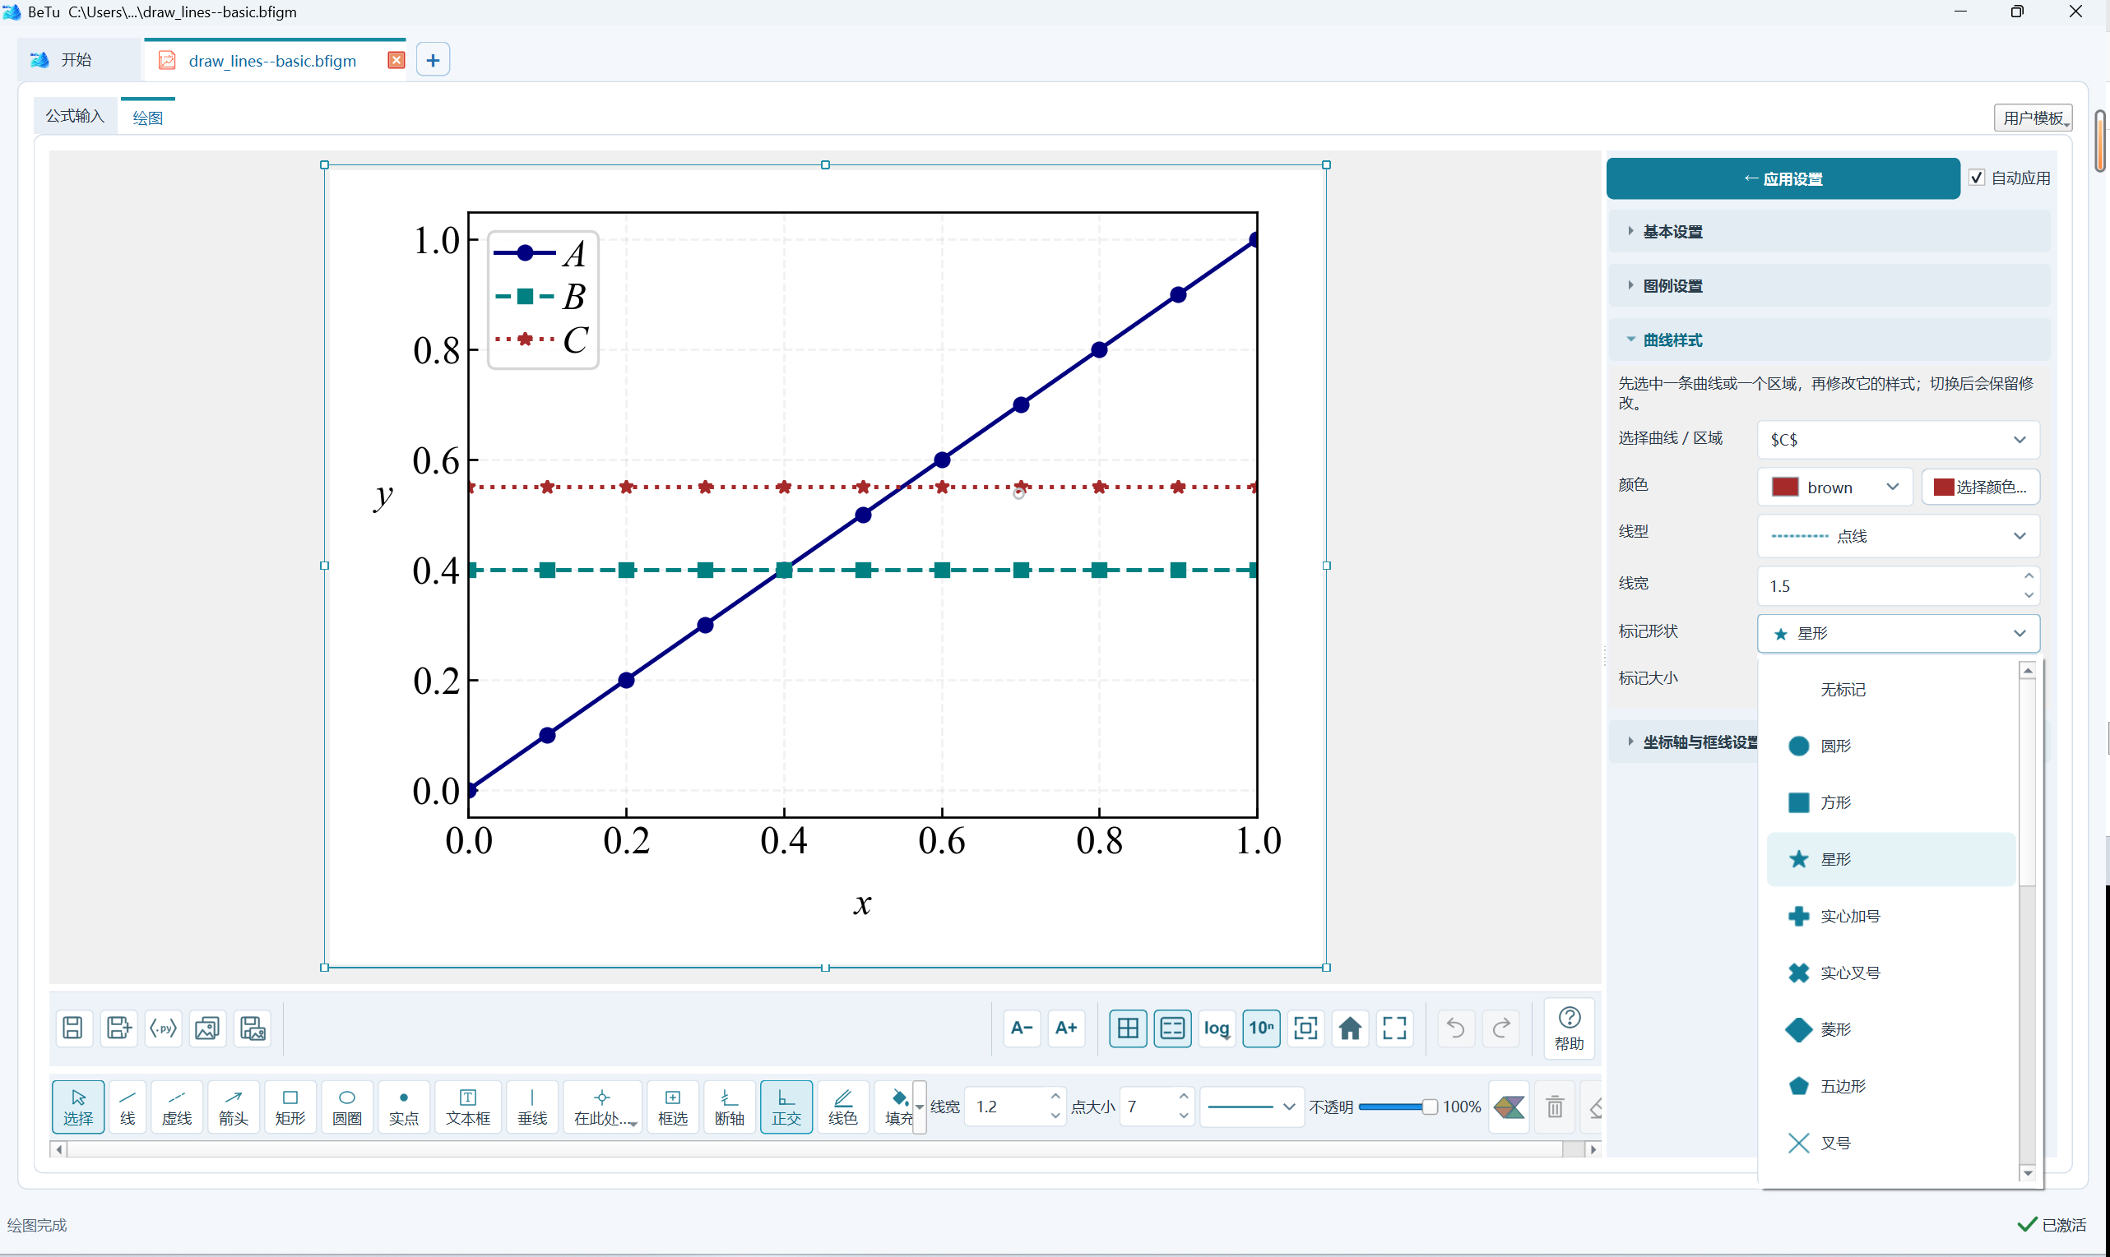Expand the 图例设置 section
This screenshot has height=1257, width=2110.
click(x=1829, y=285)
